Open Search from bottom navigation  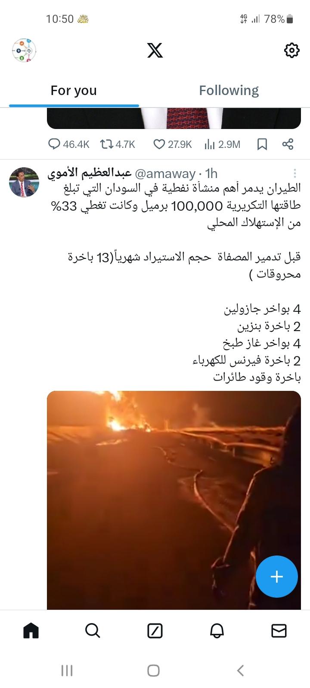93,631
